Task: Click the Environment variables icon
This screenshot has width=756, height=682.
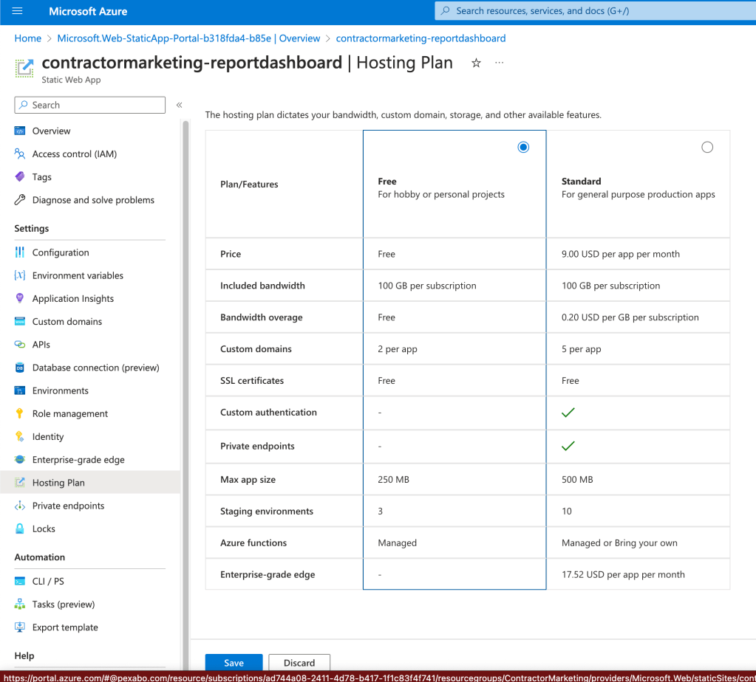Action: [20, 275]
